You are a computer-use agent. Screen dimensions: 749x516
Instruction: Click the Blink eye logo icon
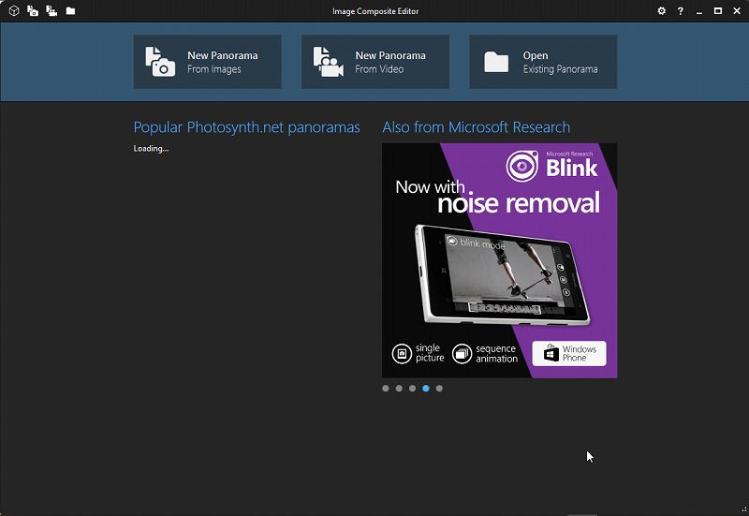coord(521,167)
